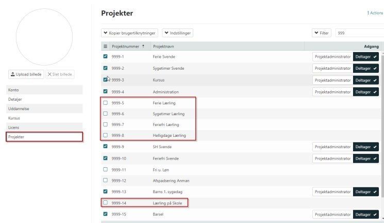Click the search field containing 999
Viewport: 384px width, 223px height.
pos(359,33)
